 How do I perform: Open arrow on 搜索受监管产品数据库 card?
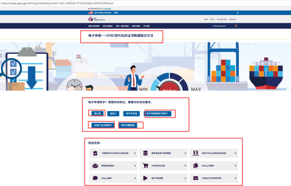(x=185, y=153)
